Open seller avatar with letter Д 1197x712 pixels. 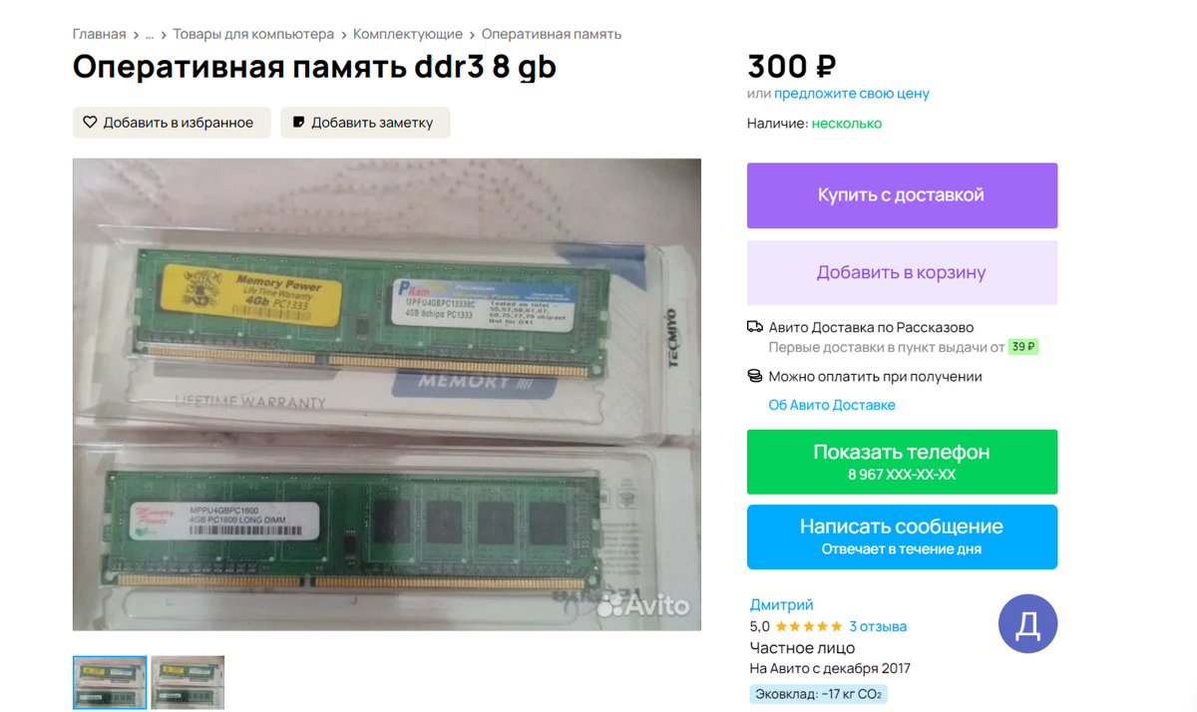coord(1027,624)
